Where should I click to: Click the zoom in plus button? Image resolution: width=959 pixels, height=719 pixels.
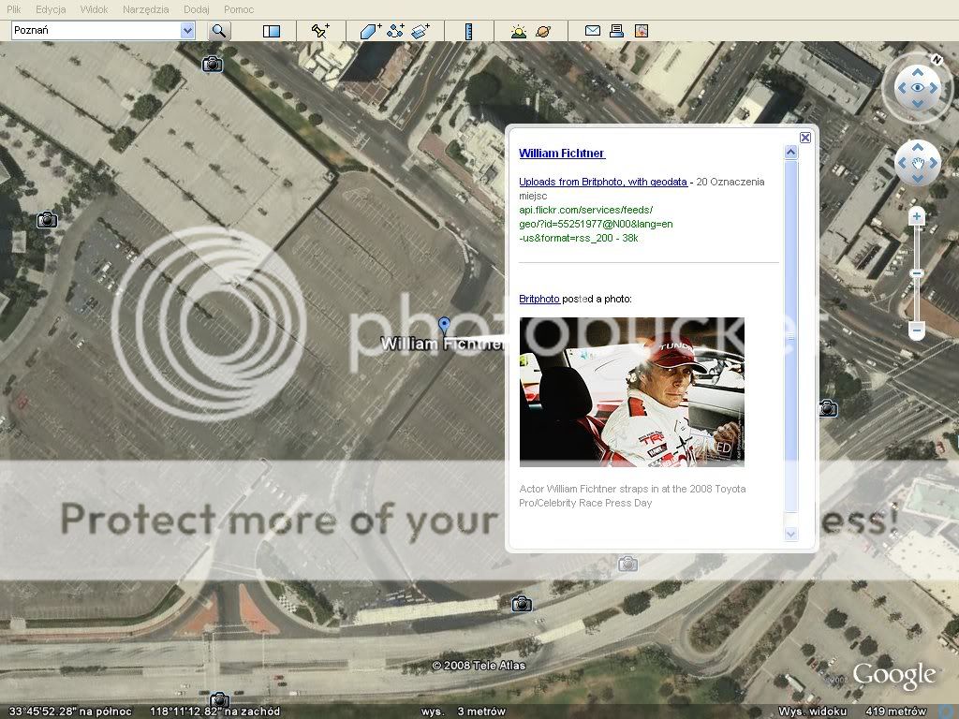click(917, 217)
